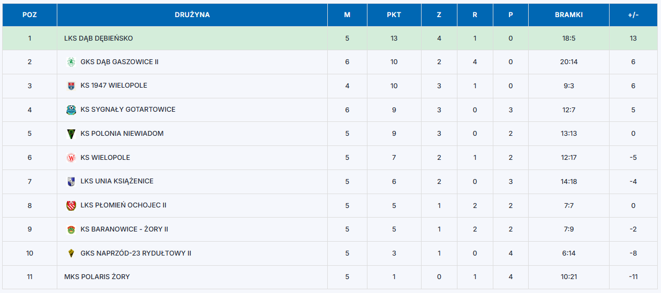Click the GKS Dąb Gaszowice II club crest
Screen dimensions: 661x293
[71, 62]
